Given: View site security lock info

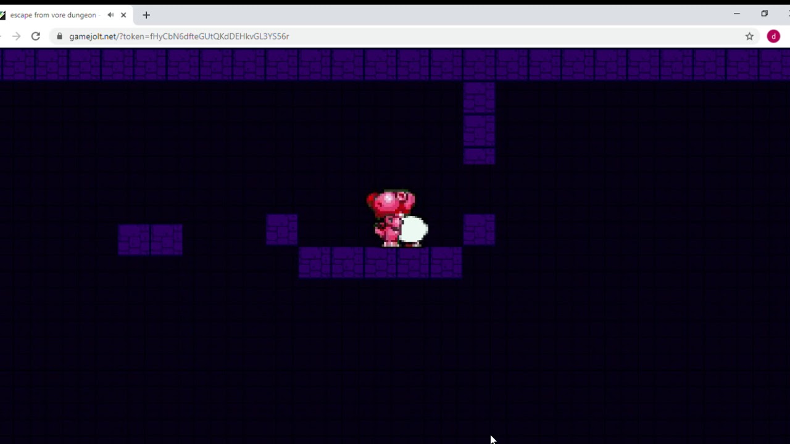Looking at the screenshot, I should (60, 36).
